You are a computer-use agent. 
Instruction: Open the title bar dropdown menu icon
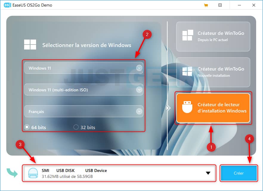point(220,5)
